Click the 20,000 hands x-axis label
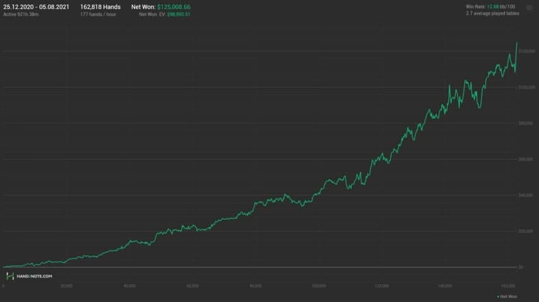Screen dimensions: 539x302 [x=66, y=286]
